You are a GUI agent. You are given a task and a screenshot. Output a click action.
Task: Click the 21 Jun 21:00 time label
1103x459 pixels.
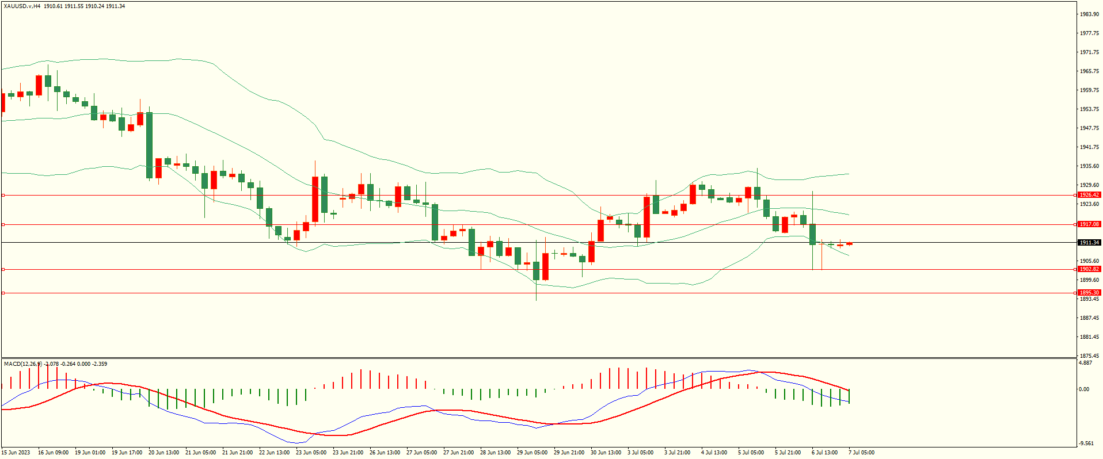pyautogui.click(x=237, y=453)
